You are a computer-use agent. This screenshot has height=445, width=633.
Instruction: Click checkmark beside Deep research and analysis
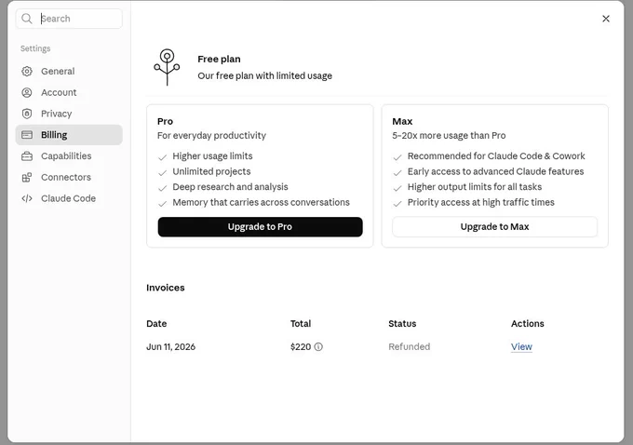tap(162, 188)
